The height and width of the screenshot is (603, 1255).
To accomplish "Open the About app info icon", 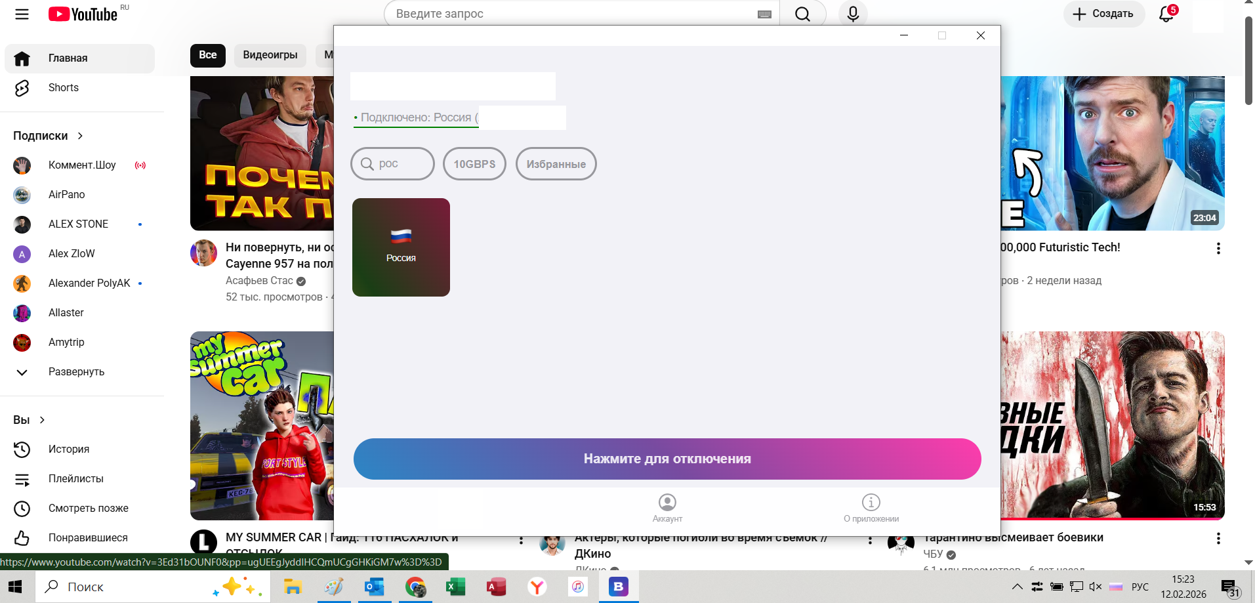I will [871, 503].
